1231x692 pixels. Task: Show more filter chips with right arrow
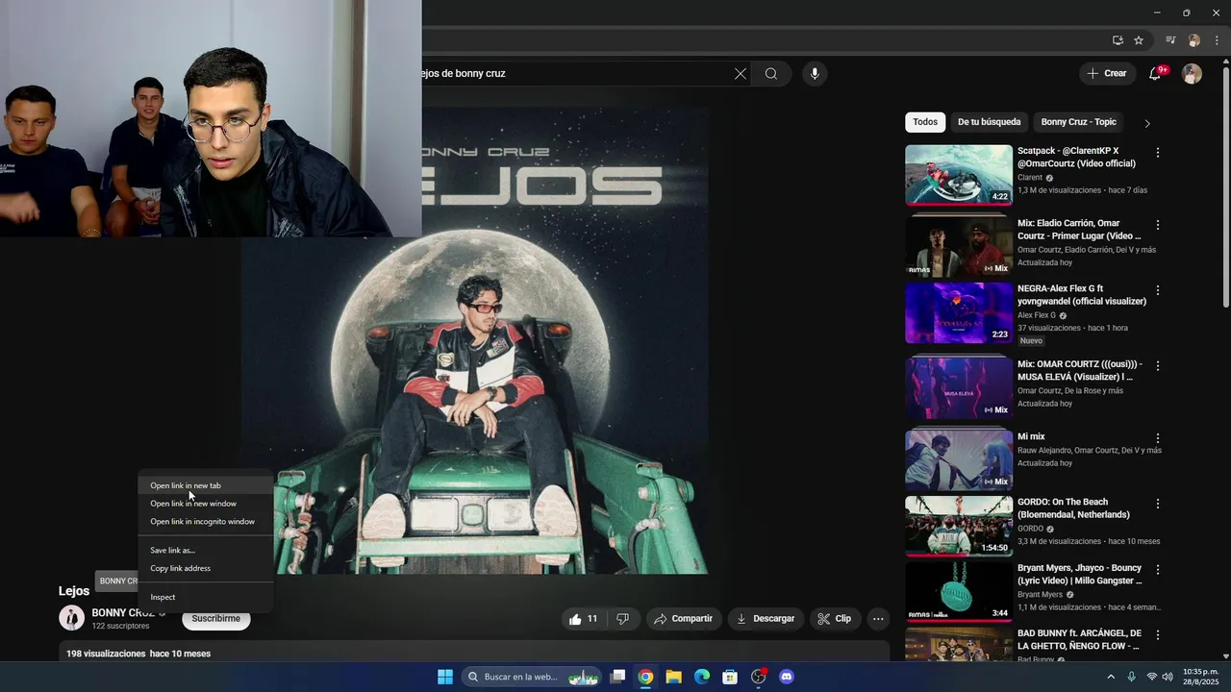pyautogui.click(x=1146, y=123)
